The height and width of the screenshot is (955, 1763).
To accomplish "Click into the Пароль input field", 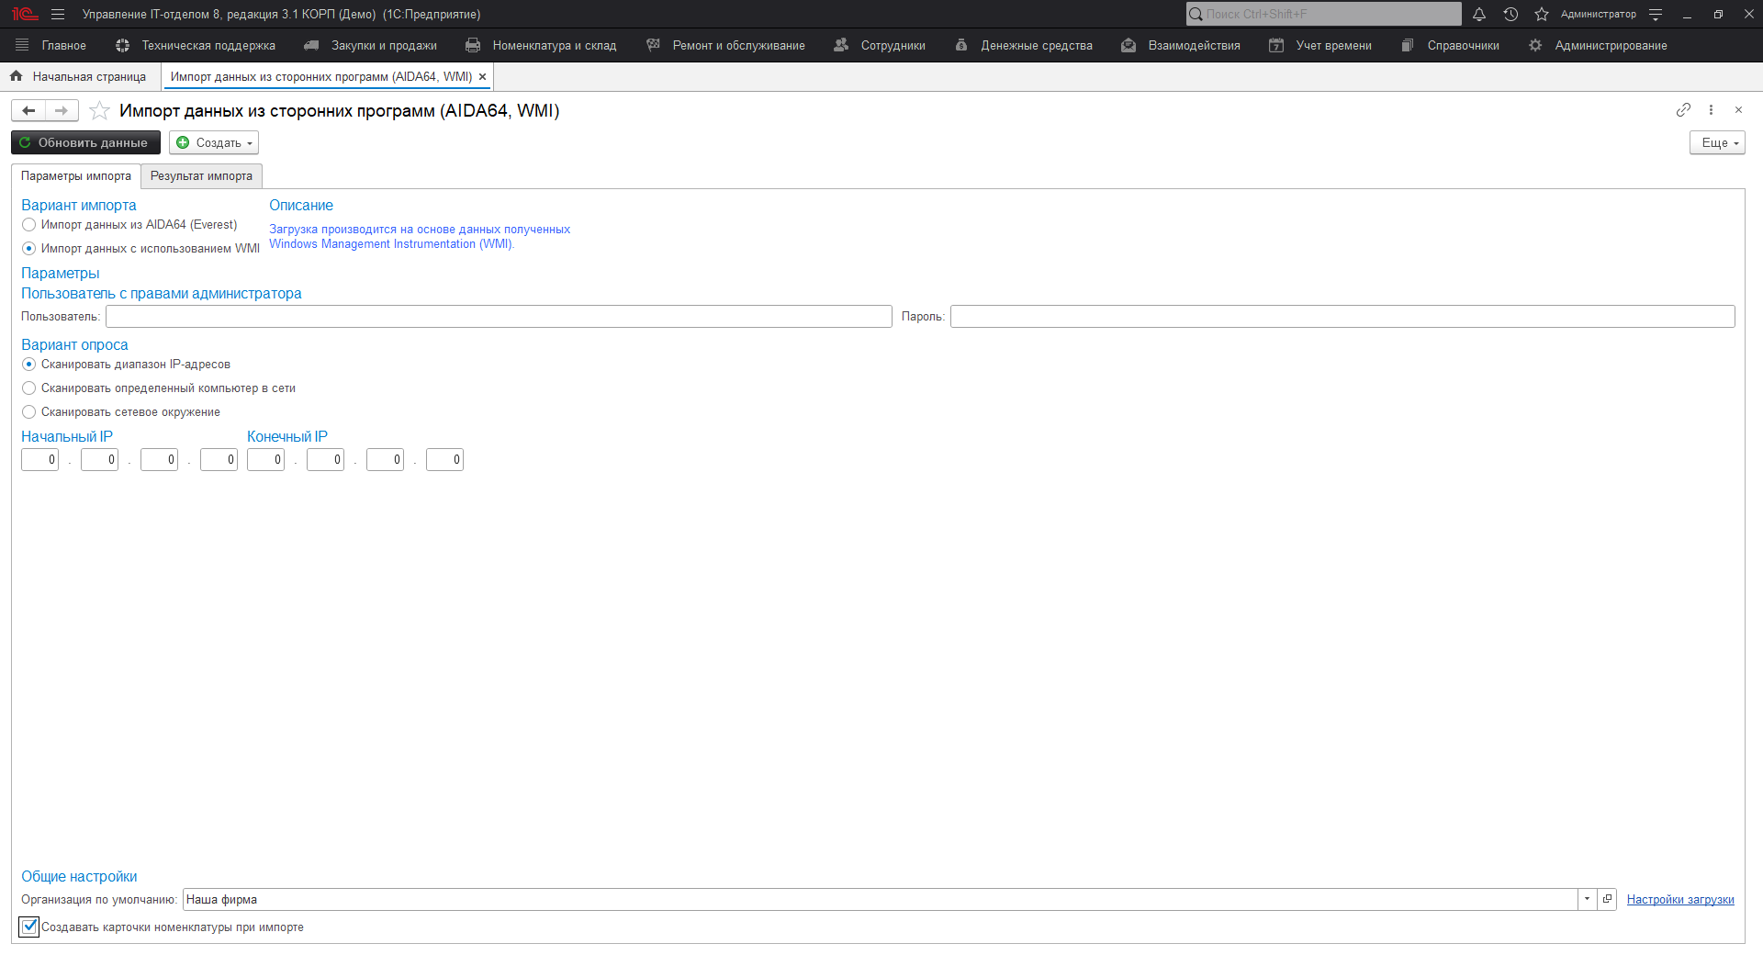I will coord(1342,317).
